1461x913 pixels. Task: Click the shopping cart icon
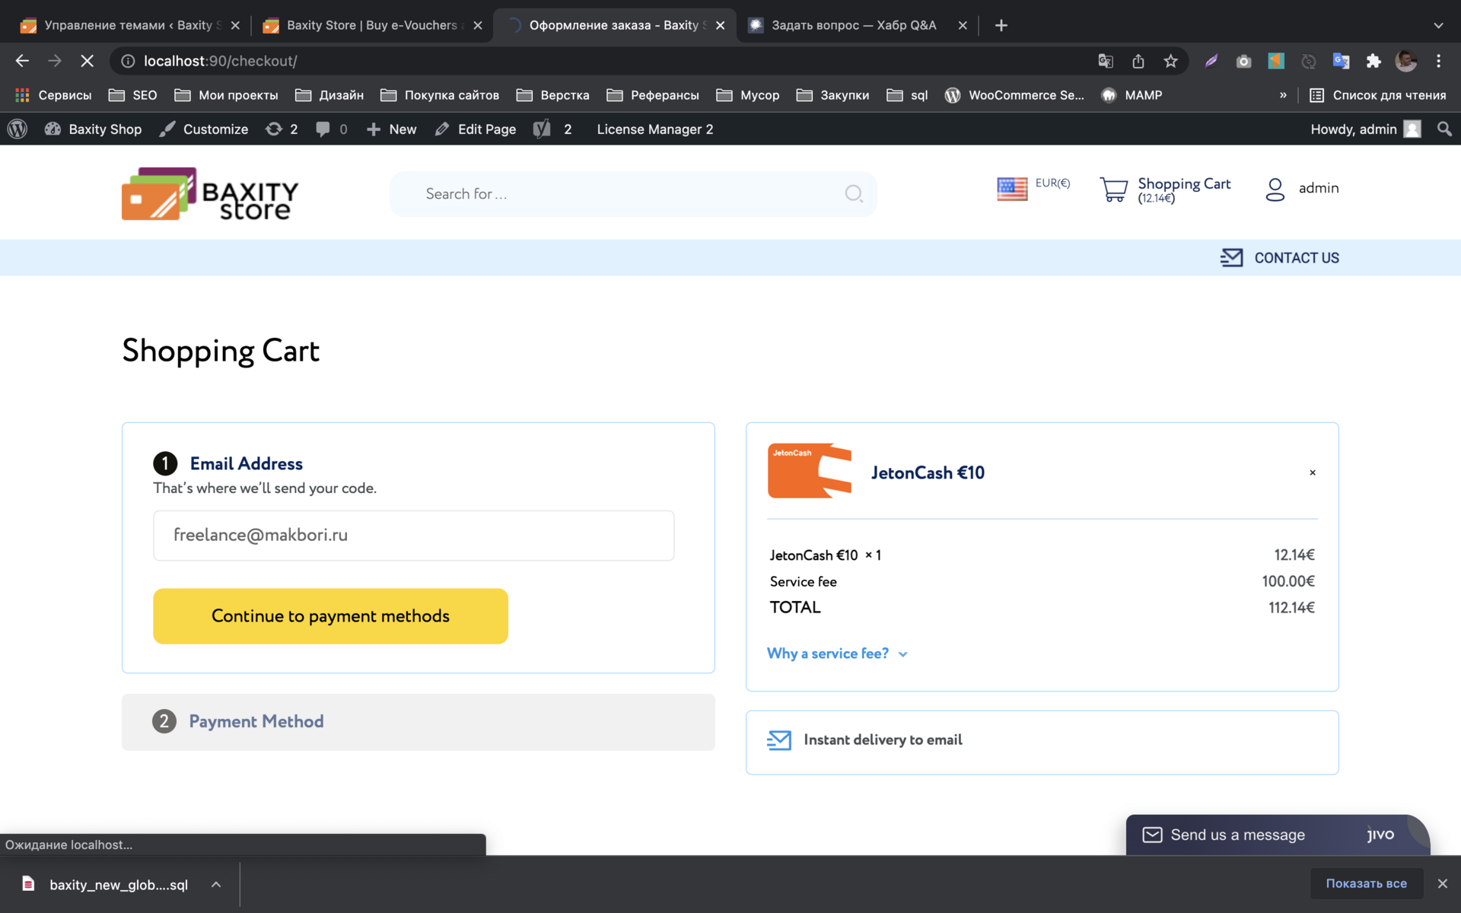click(1114, 189)
